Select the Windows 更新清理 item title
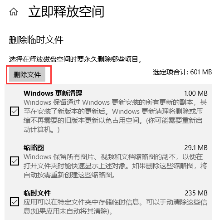 [x=53, y=93]
